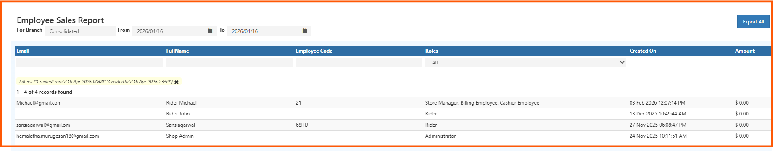Click the Store Manager, Billing Employee roles cell

pyautogui.click(x=482, y=103)
